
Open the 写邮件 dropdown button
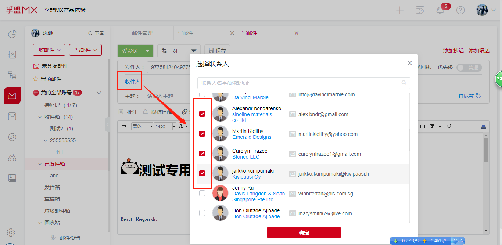tap(85, 50)
